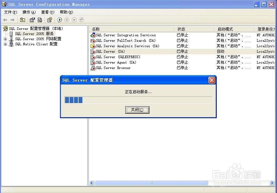Click the 自动 start mode cell
This screenshot has width=277, height=193.
(221, 51)
